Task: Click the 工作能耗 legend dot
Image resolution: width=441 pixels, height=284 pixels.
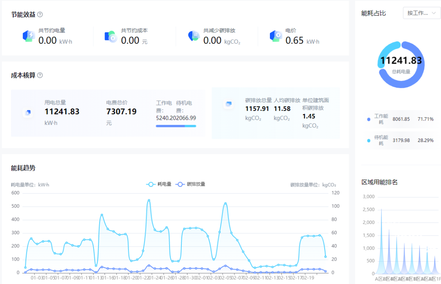Action: [369, 119]
